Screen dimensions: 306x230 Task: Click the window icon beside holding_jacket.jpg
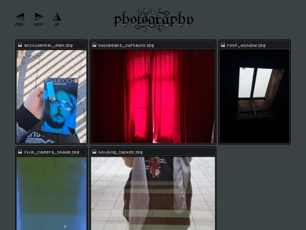pyautogui.click(x=94, y=152)
